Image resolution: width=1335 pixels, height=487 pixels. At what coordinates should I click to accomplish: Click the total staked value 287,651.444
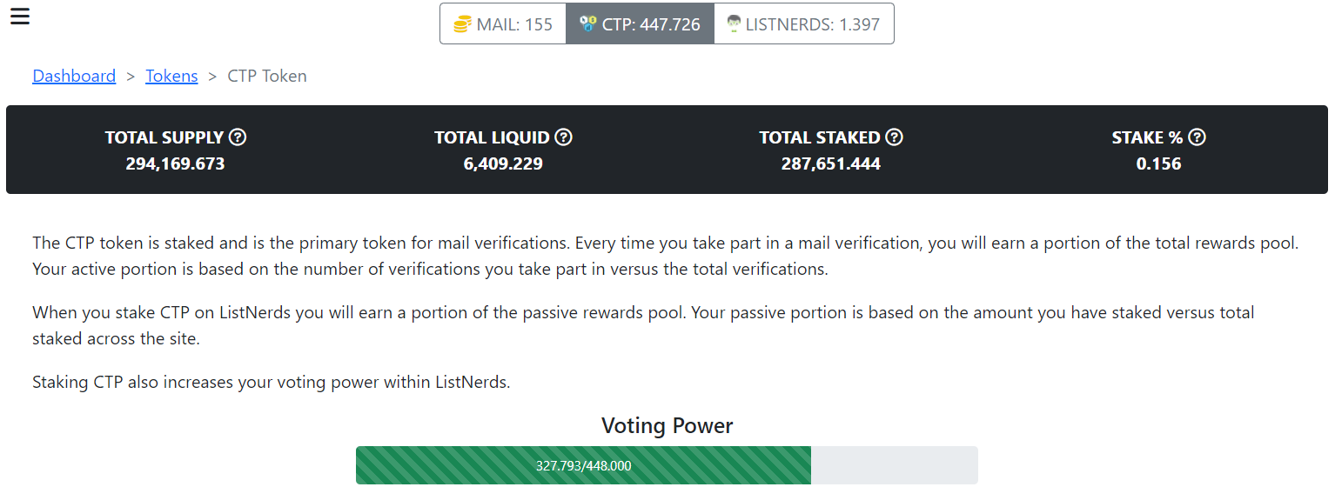[831, 163]
